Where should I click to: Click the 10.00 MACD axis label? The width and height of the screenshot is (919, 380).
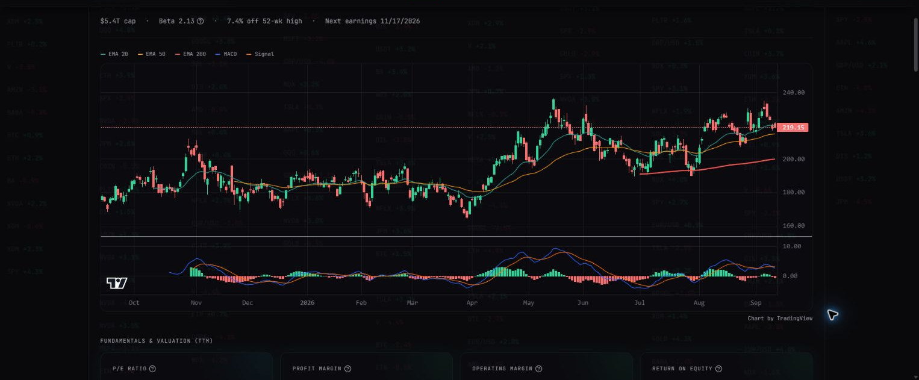[793, 246]
